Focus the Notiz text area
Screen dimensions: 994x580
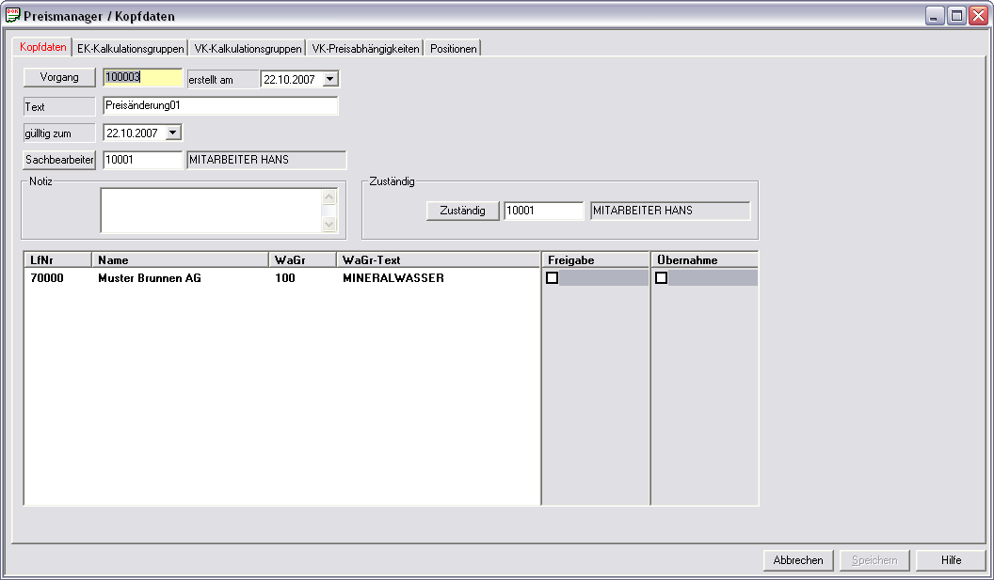point(210,211)
